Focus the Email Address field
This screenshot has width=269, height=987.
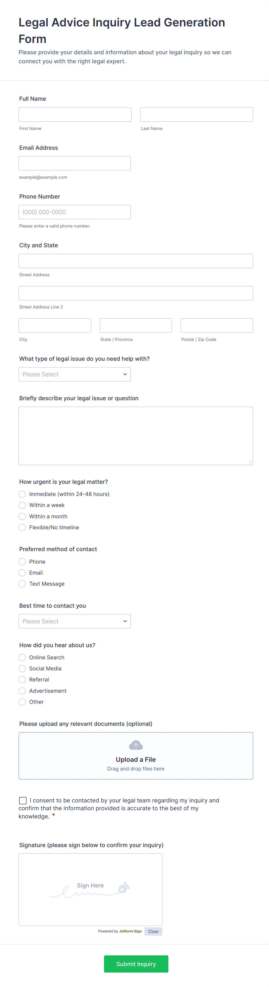[75, 163]
